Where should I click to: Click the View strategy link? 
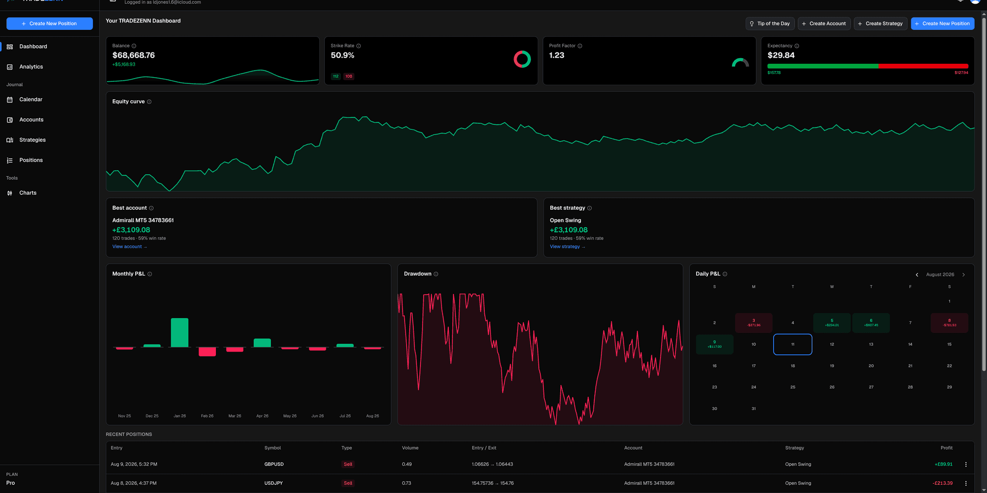568,247
